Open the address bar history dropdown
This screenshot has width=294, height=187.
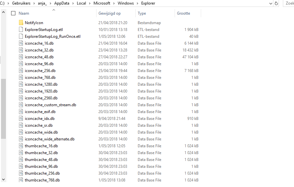[x=270, y=3]
